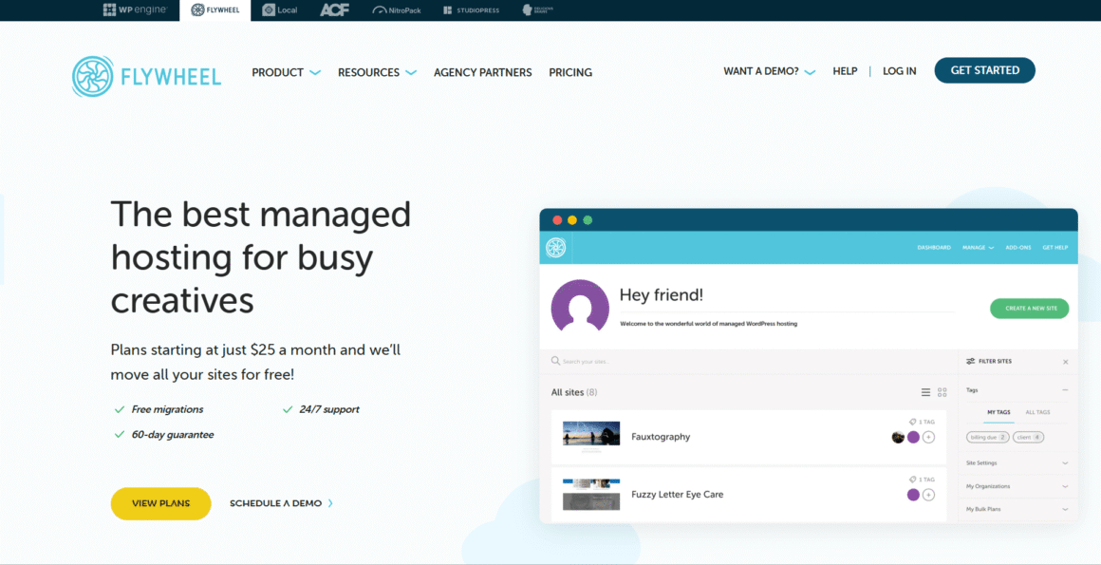Select the billing due tag pill
Image resolution: width=1101 pixels, height=565 pixels.
pos(987,437)
